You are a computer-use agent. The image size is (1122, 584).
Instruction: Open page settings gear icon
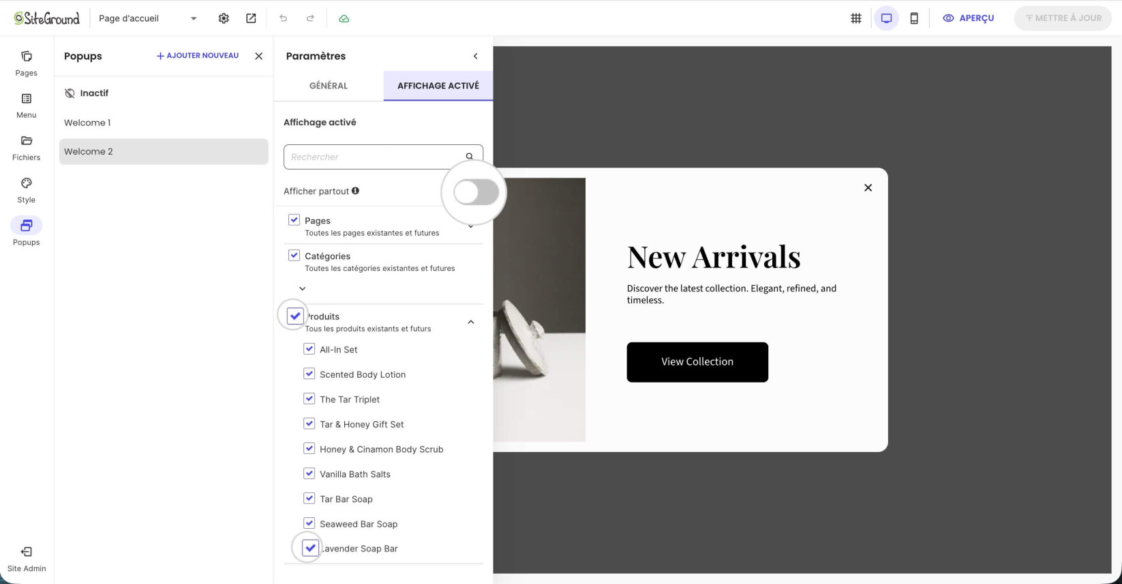[x=224, y=18]
